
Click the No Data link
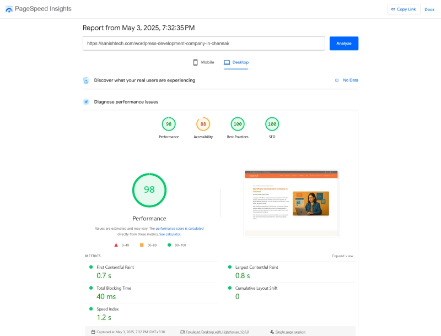351,80
